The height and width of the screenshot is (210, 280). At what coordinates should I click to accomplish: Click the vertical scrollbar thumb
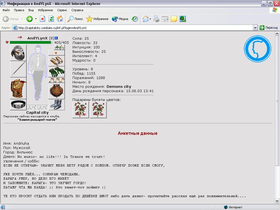(277, 101)
